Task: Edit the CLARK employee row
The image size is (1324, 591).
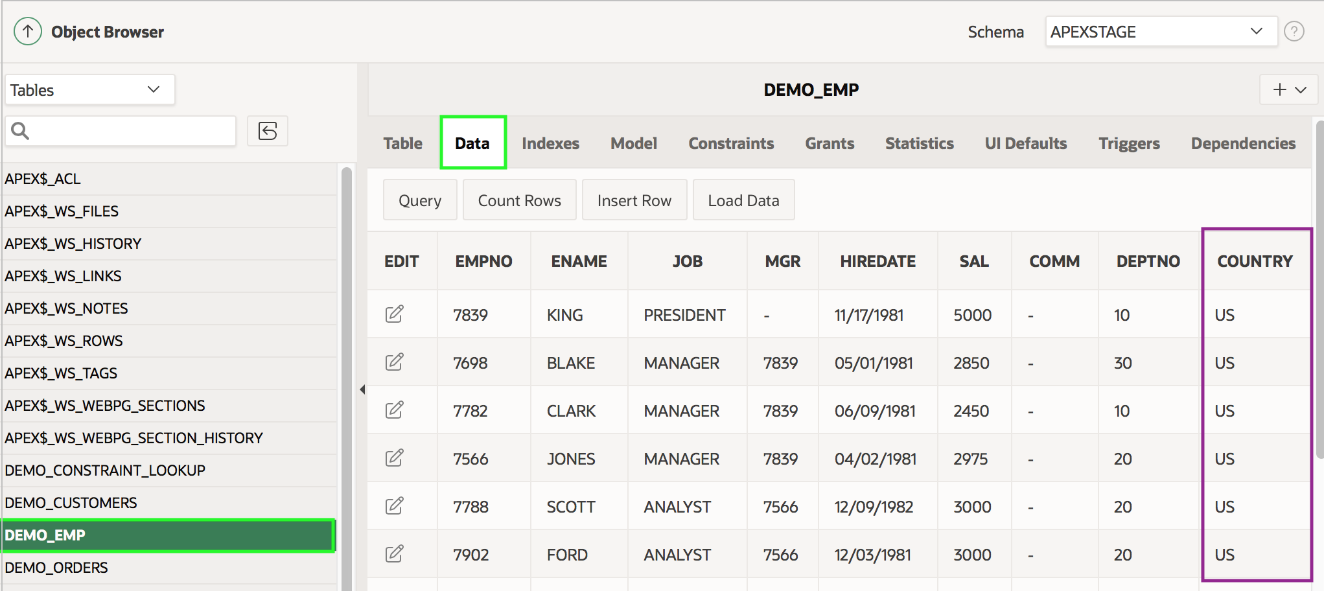Action: coord(394,410)
